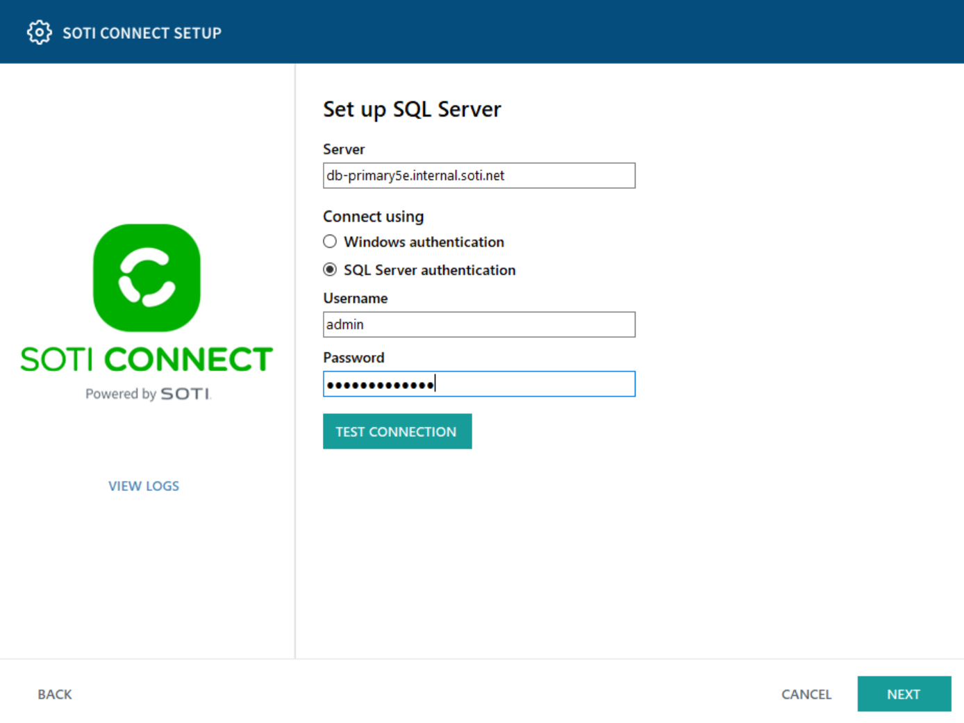Viewport: 964px width, 723px height.
Task: Click the gear icon in the setup header
Action: pyautogui.click(x=39, y=33)
